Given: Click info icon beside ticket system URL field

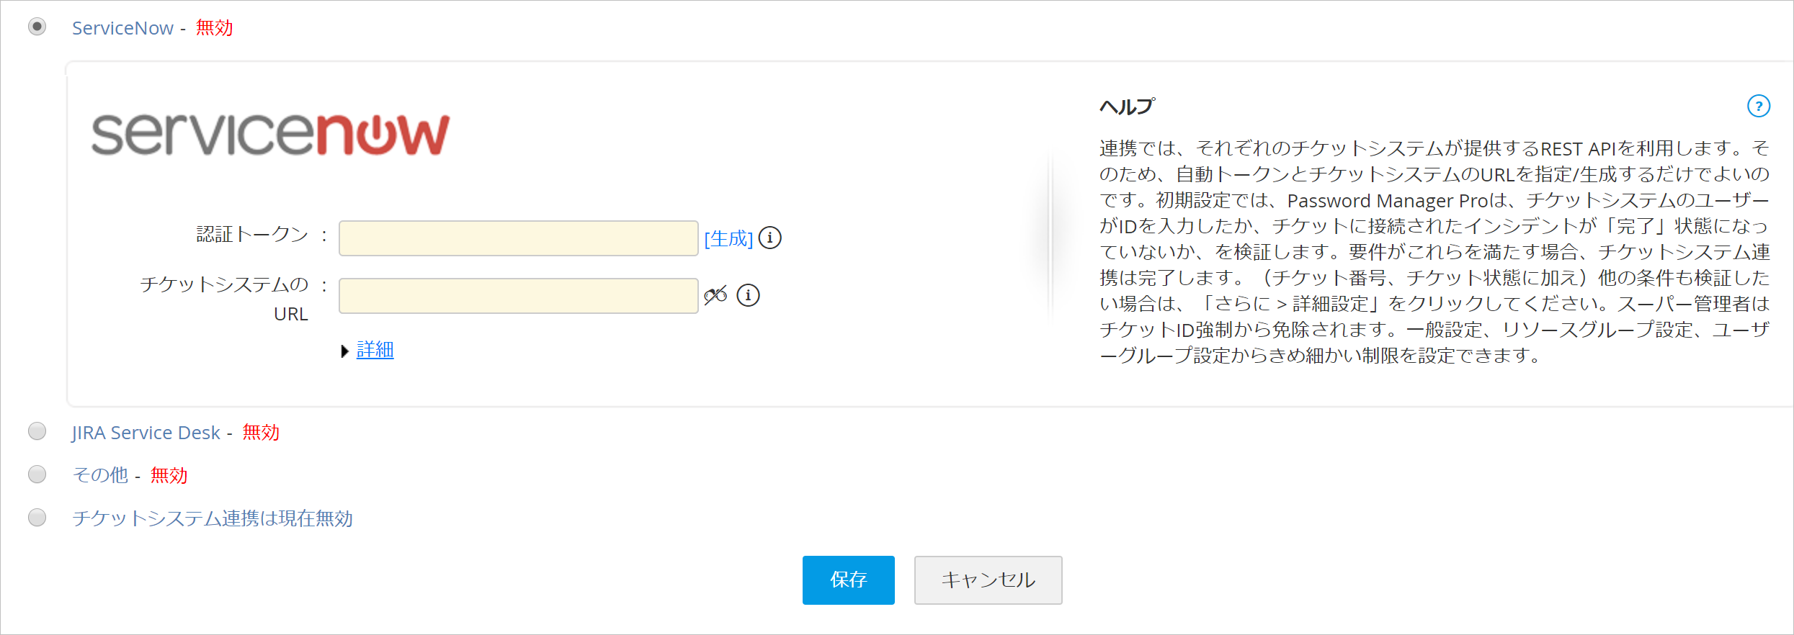Looking at the screenshot, I should click(749, 295).
